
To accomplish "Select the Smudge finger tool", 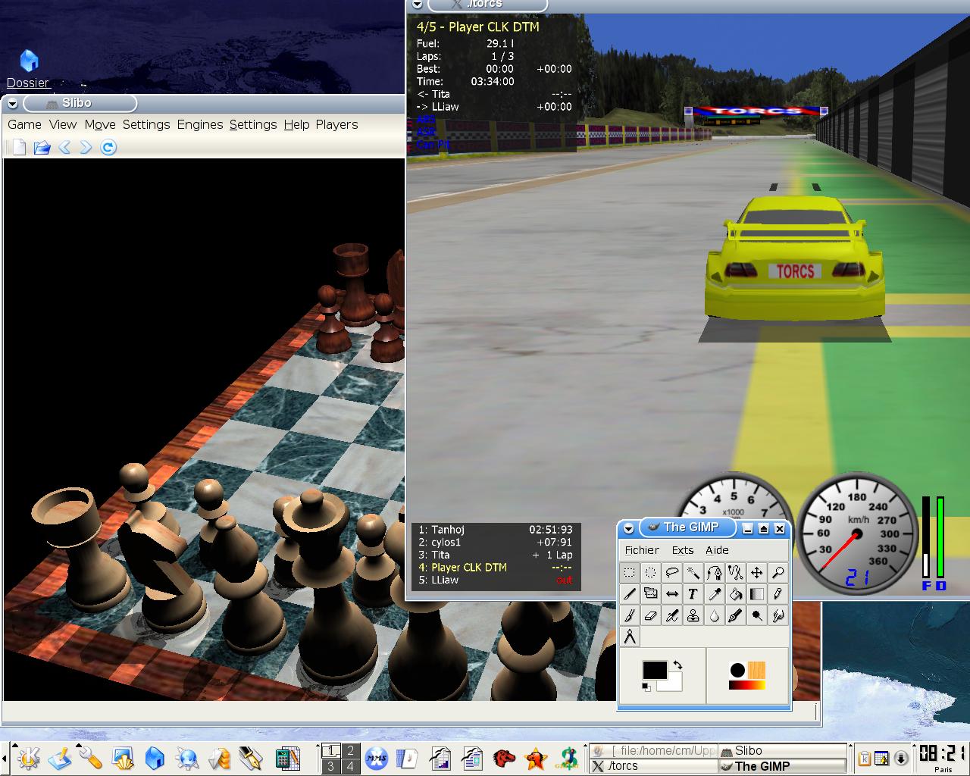I will 778,615.
